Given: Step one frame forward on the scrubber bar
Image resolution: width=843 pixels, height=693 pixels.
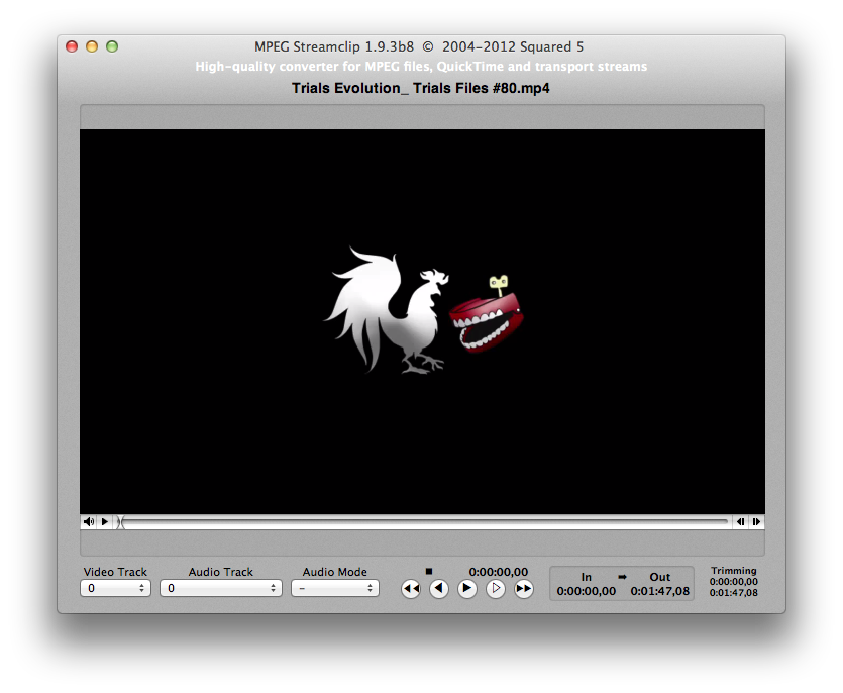Looking at the screenshot, I should click(756, 522).
